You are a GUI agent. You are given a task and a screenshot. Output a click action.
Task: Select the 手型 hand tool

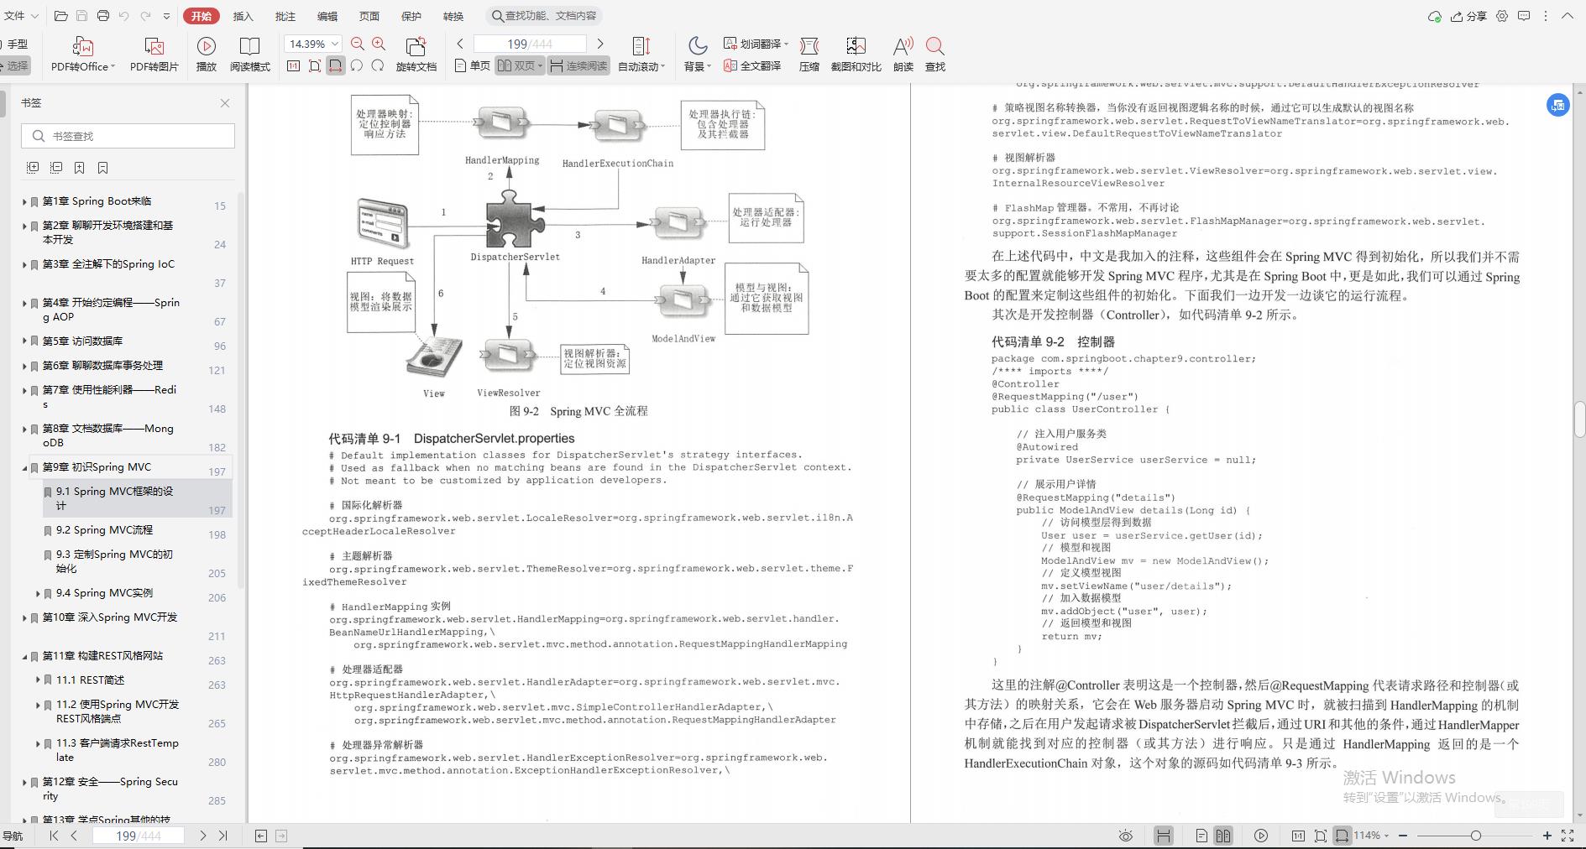pyautogui.click(x=14, y=44)
